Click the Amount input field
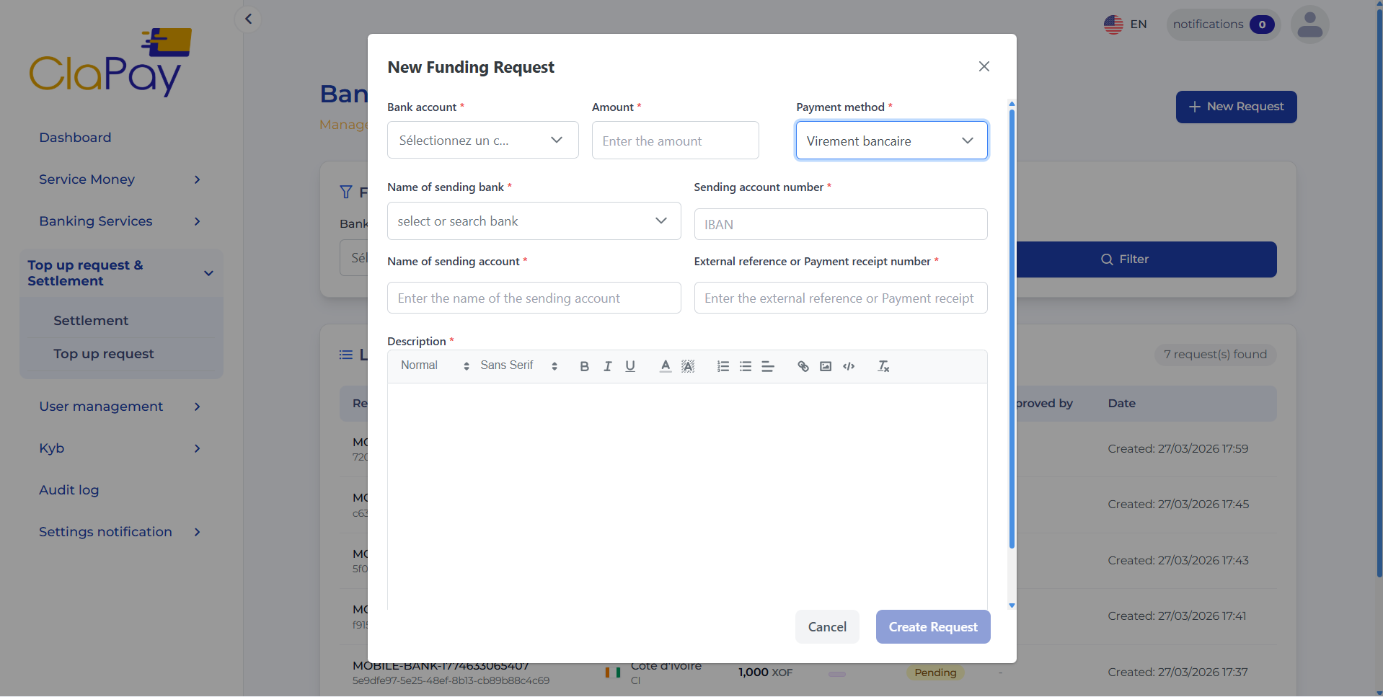This screenshot has height=697, width=1383. pyautogui.click(x=675, y=140)
